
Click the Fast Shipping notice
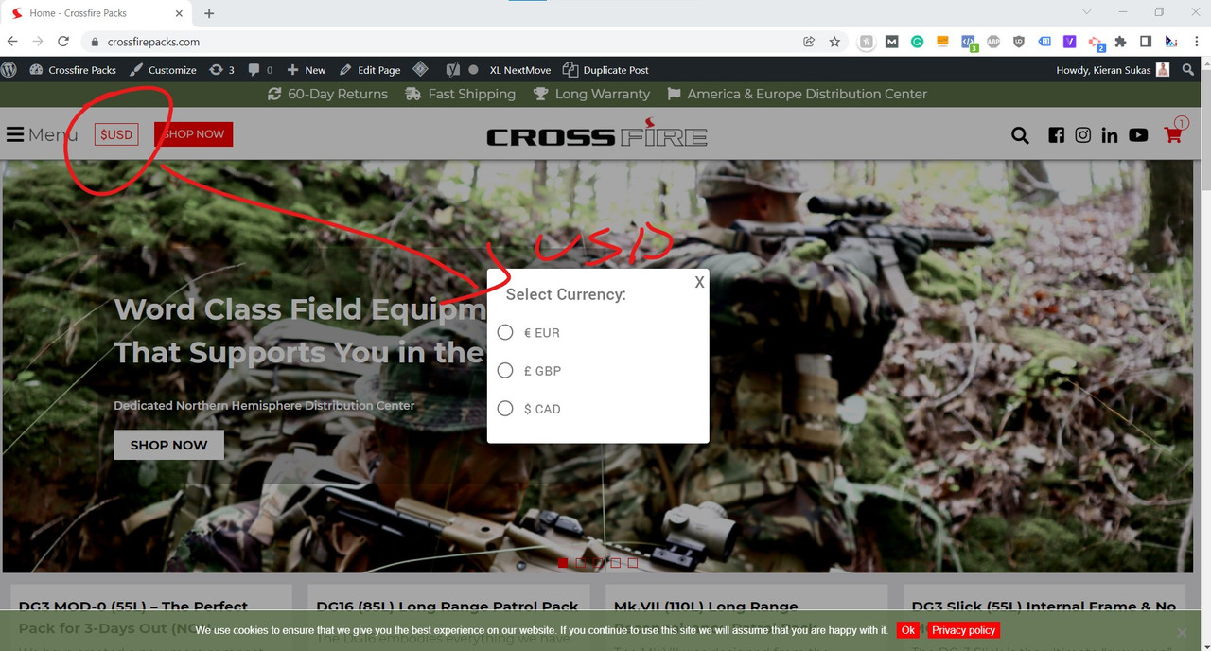(460, 94)
